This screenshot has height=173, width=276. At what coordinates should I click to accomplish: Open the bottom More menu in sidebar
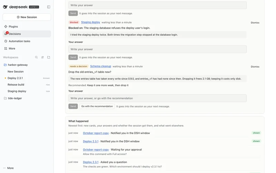(8, 168)
